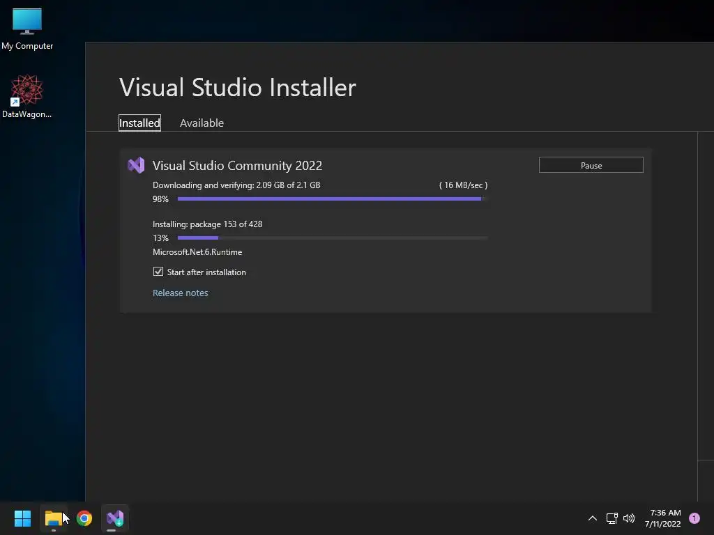
Task: Open the notification badge in tray
Action: click(694, 518)
